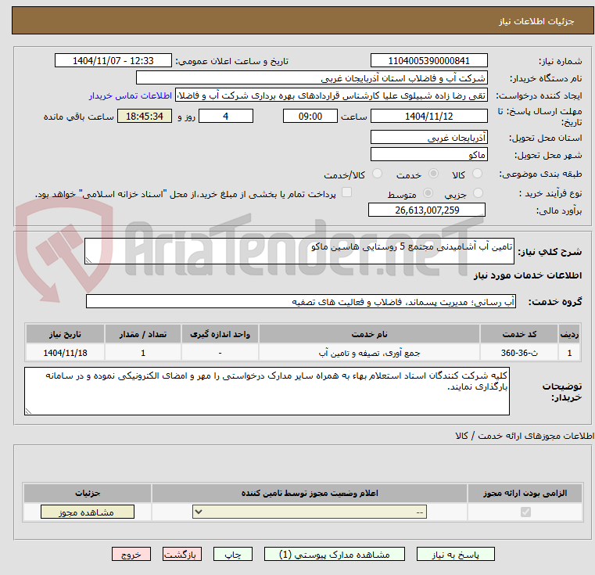
Task: Click the گروه خدمت field
Action: pos(300,301)
